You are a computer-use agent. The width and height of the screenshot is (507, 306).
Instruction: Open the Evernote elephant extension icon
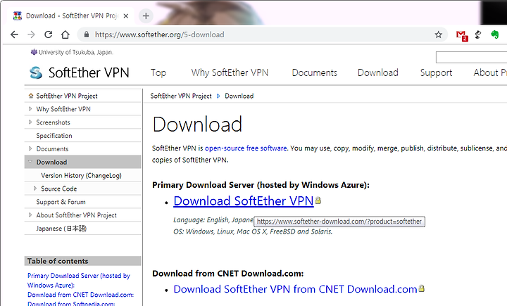pyautogui.click(x=495, y=34)
